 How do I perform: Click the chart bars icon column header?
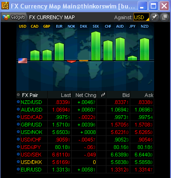pyautogui.click(x=103, y=95)
